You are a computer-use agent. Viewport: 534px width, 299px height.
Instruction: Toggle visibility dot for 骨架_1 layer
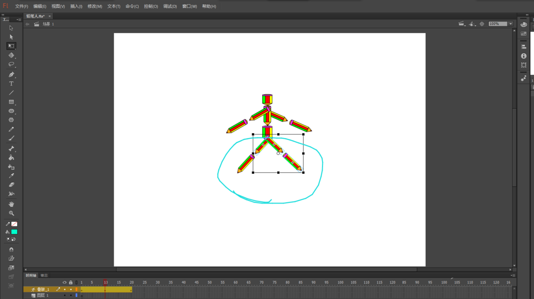(x=65, y=289)
